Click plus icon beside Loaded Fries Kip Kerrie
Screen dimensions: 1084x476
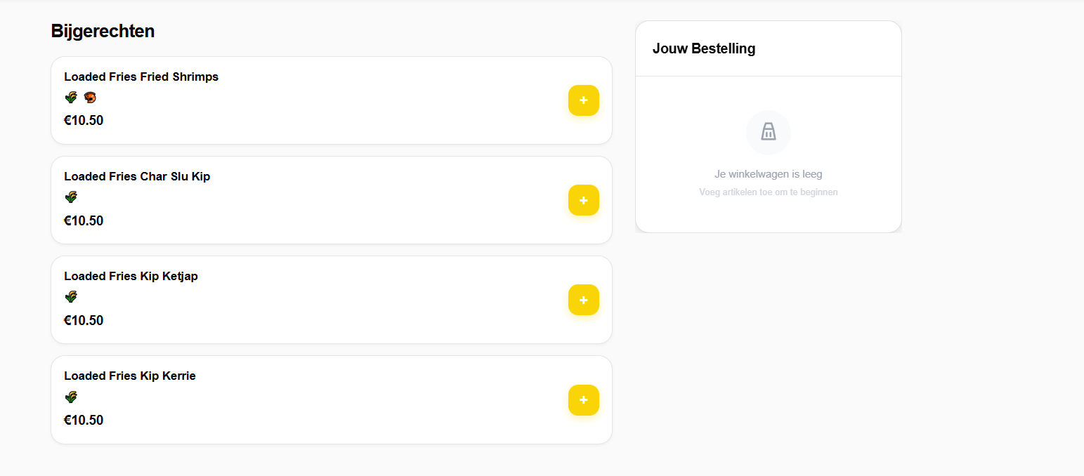pyautogui.click(x=583, y=400)
